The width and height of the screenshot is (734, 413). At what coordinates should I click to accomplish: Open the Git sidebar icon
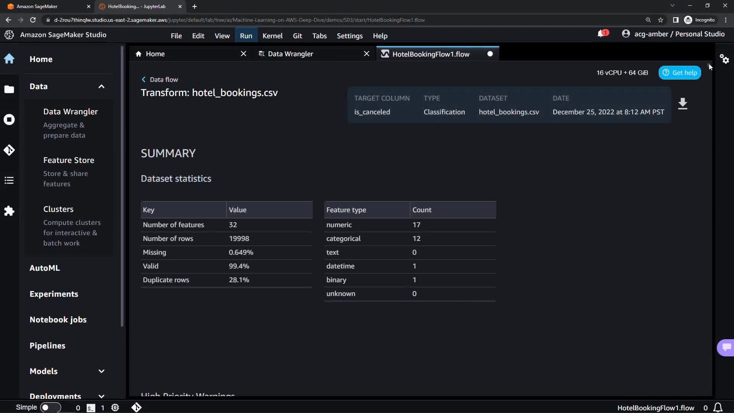coord(9,150)
